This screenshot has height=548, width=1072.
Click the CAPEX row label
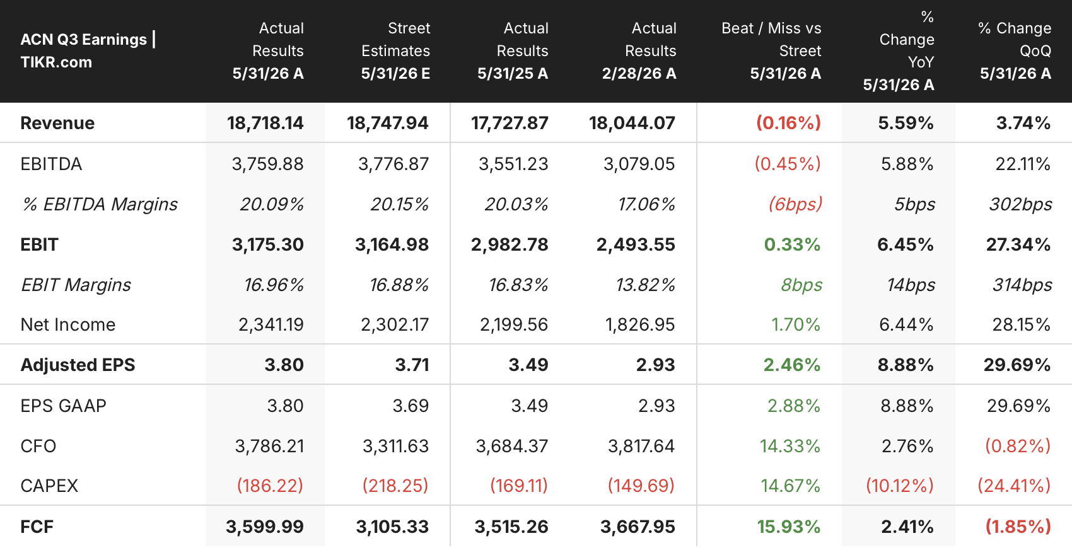click(x=49, y=486)
